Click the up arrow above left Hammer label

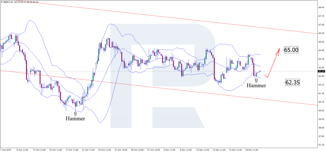[76, 113]
